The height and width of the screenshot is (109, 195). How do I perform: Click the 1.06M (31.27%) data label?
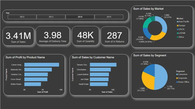pyautogui.click(x=141, y=89)
